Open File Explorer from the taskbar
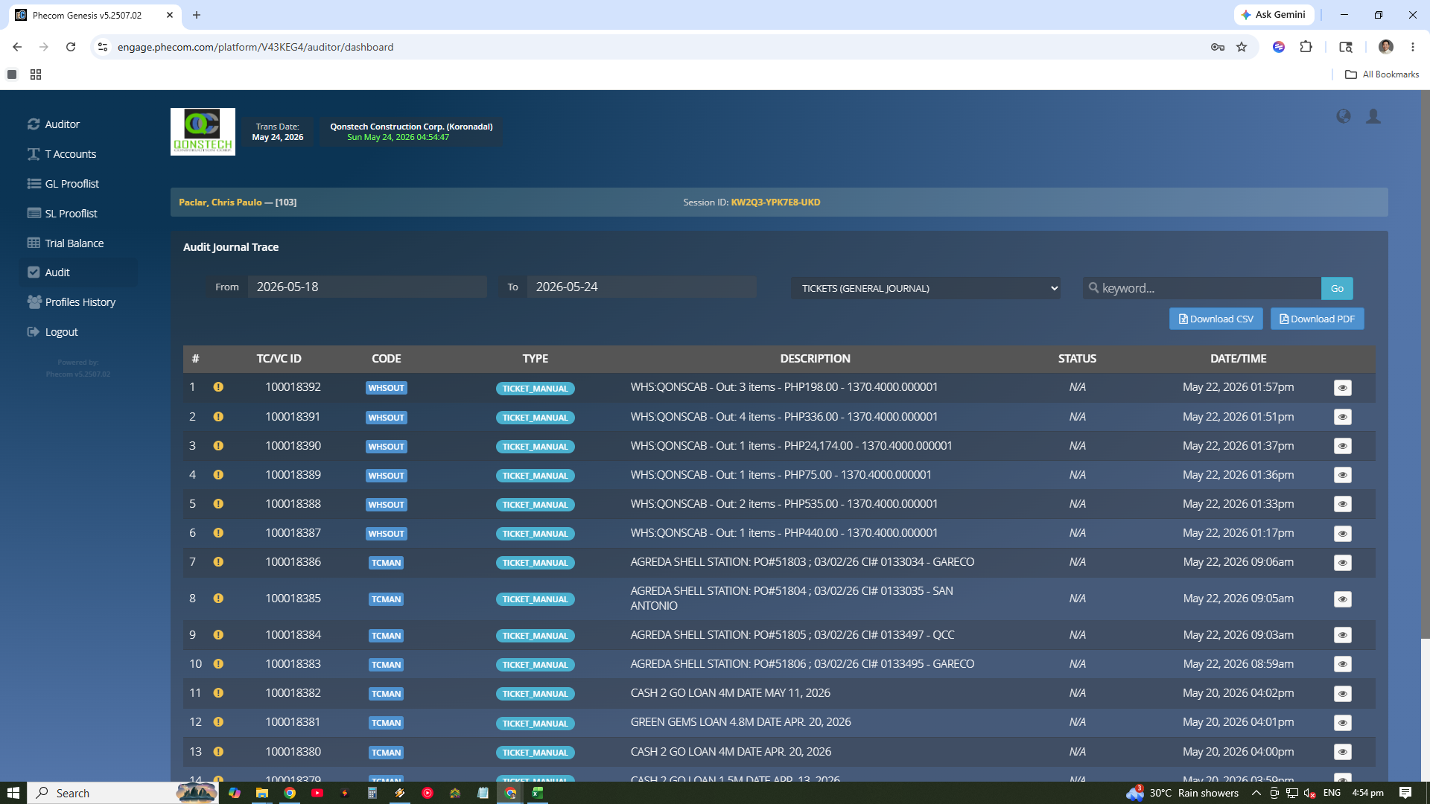 coord(261,793)
